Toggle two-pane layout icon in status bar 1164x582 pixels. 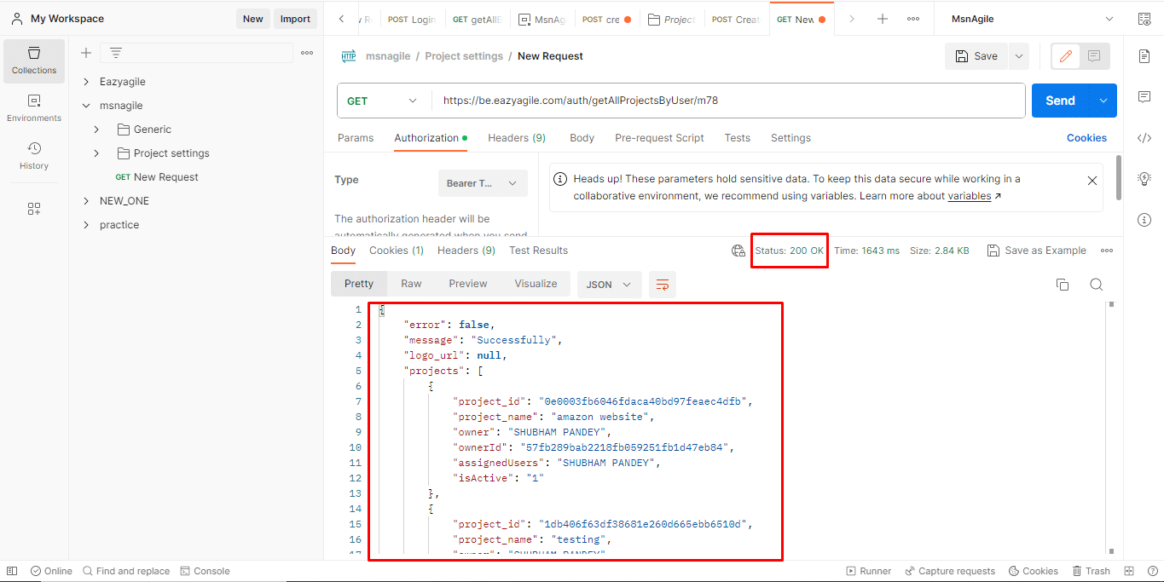1129,571
